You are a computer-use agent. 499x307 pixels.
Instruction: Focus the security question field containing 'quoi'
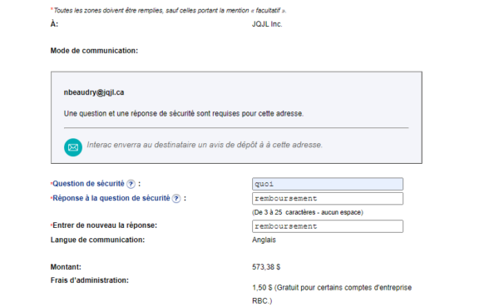tap(328, 184)
